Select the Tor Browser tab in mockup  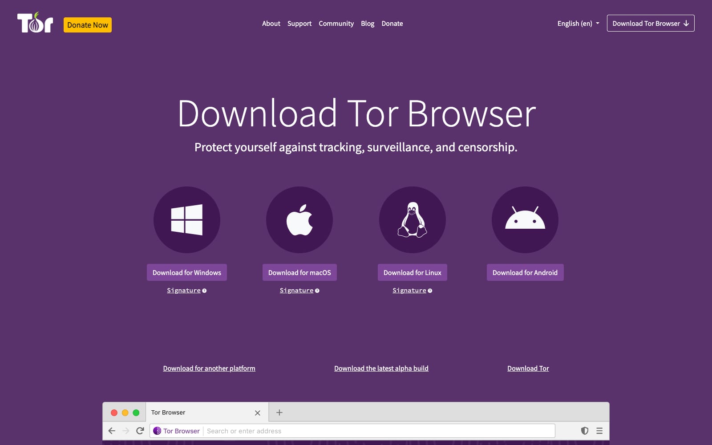[x=207, y=413]
